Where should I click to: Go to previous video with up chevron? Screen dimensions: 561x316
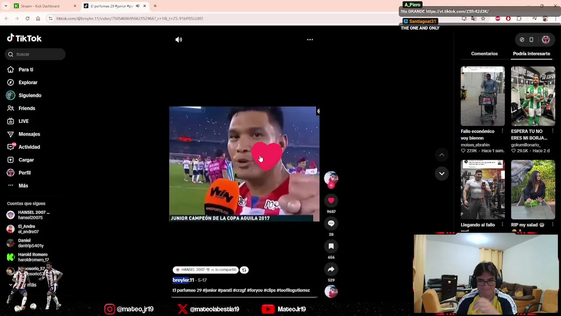click(x=442, y=155)
